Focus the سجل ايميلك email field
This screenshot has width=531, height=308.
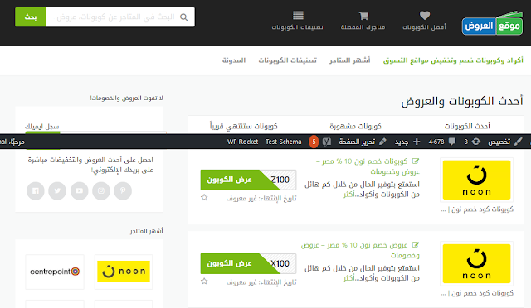(113, 132)
